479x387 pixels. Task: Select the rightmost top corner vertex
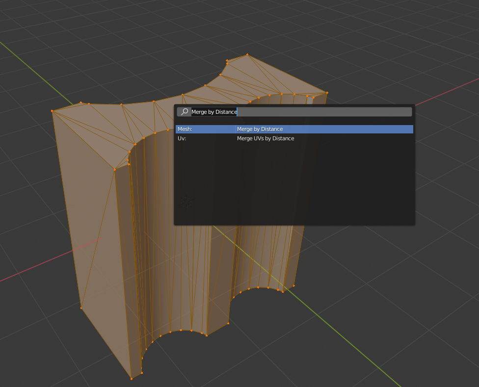pyautogui.click(x=326, y=92)
